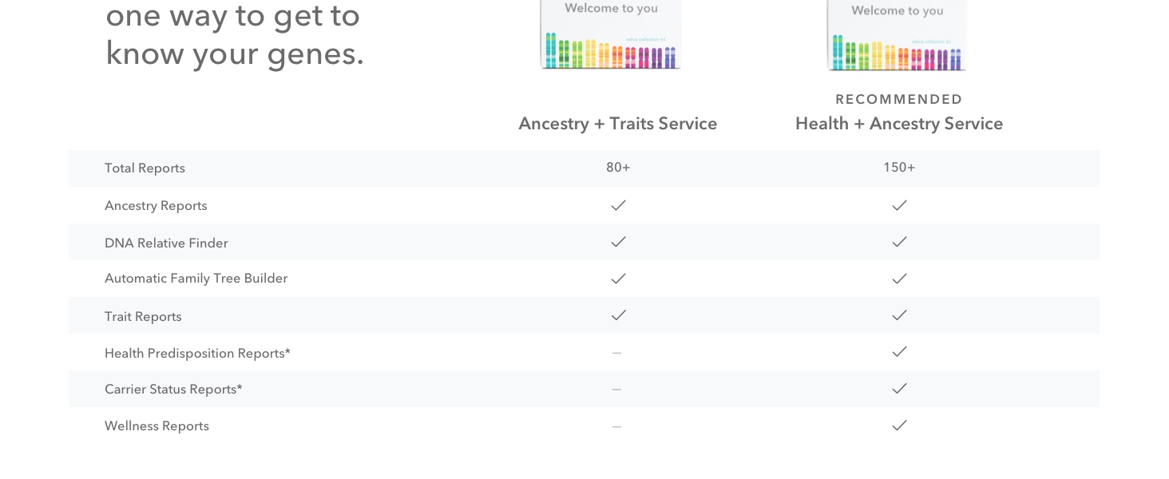Click DNA Relative Finder checkmark for Ancestry + Traits
Screen dimensions: 1169x479
[x=618, y=242]
